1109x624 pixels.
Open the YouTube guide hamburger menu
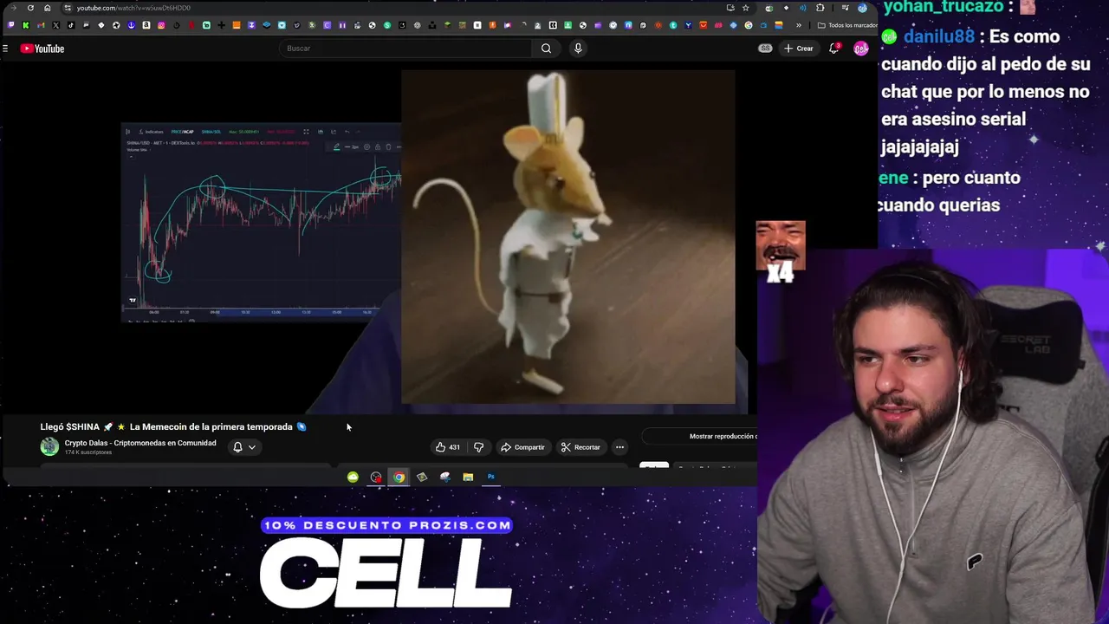tap(5, 49)
